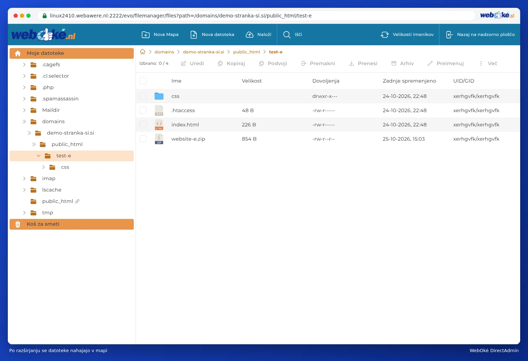Click the Nova datoteka new file icon
The image size is (528, 361).
pyautogui.click(x=194, y=35)
